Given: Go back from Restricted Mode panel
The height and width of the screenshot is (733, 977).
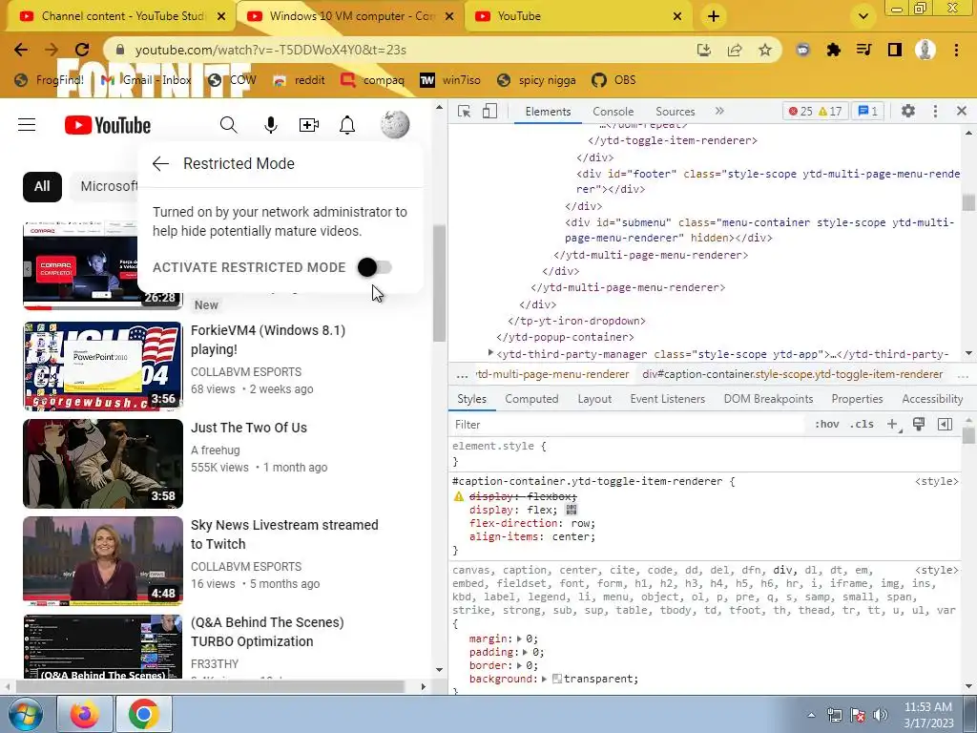Looking at the screenshot, I should 160,164.
